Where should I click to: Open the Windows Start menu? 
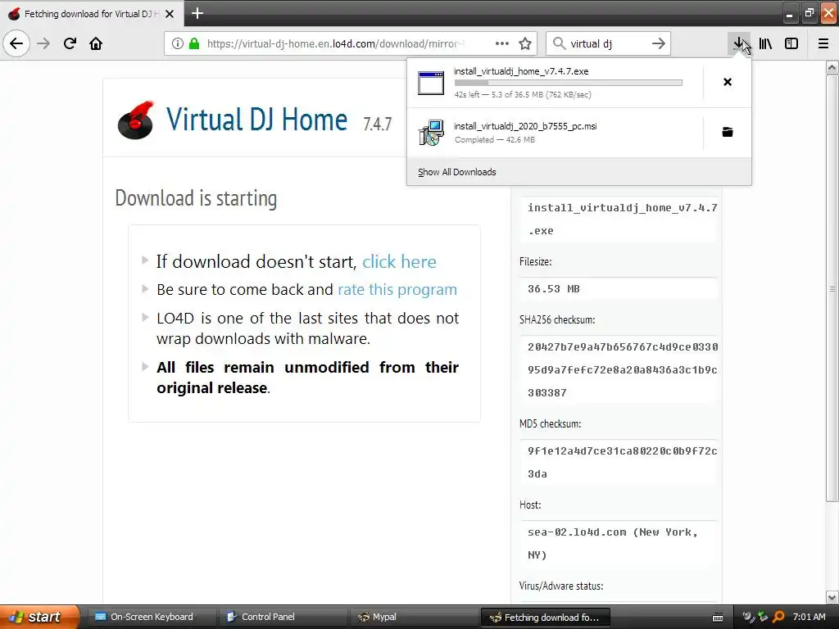tap(39, 617)
